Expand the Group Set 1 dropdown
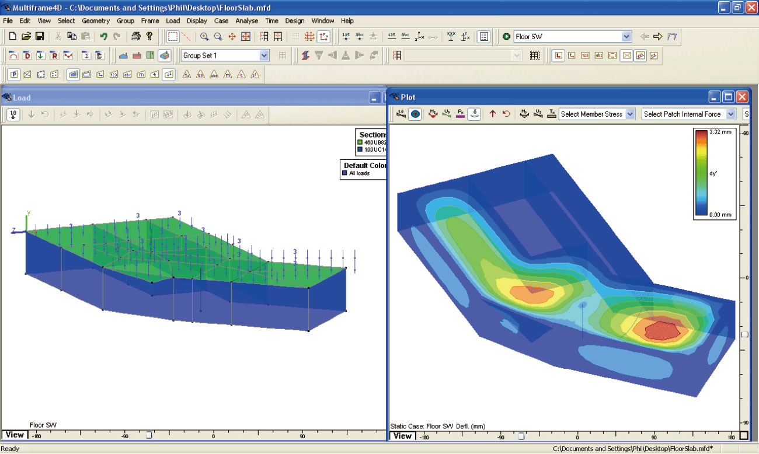This screenshot has width=759, height=454. (264, 55)
